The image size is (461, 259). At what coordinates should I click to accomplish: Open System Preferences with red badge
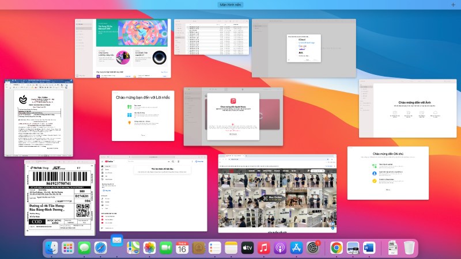tap(313, 248)
